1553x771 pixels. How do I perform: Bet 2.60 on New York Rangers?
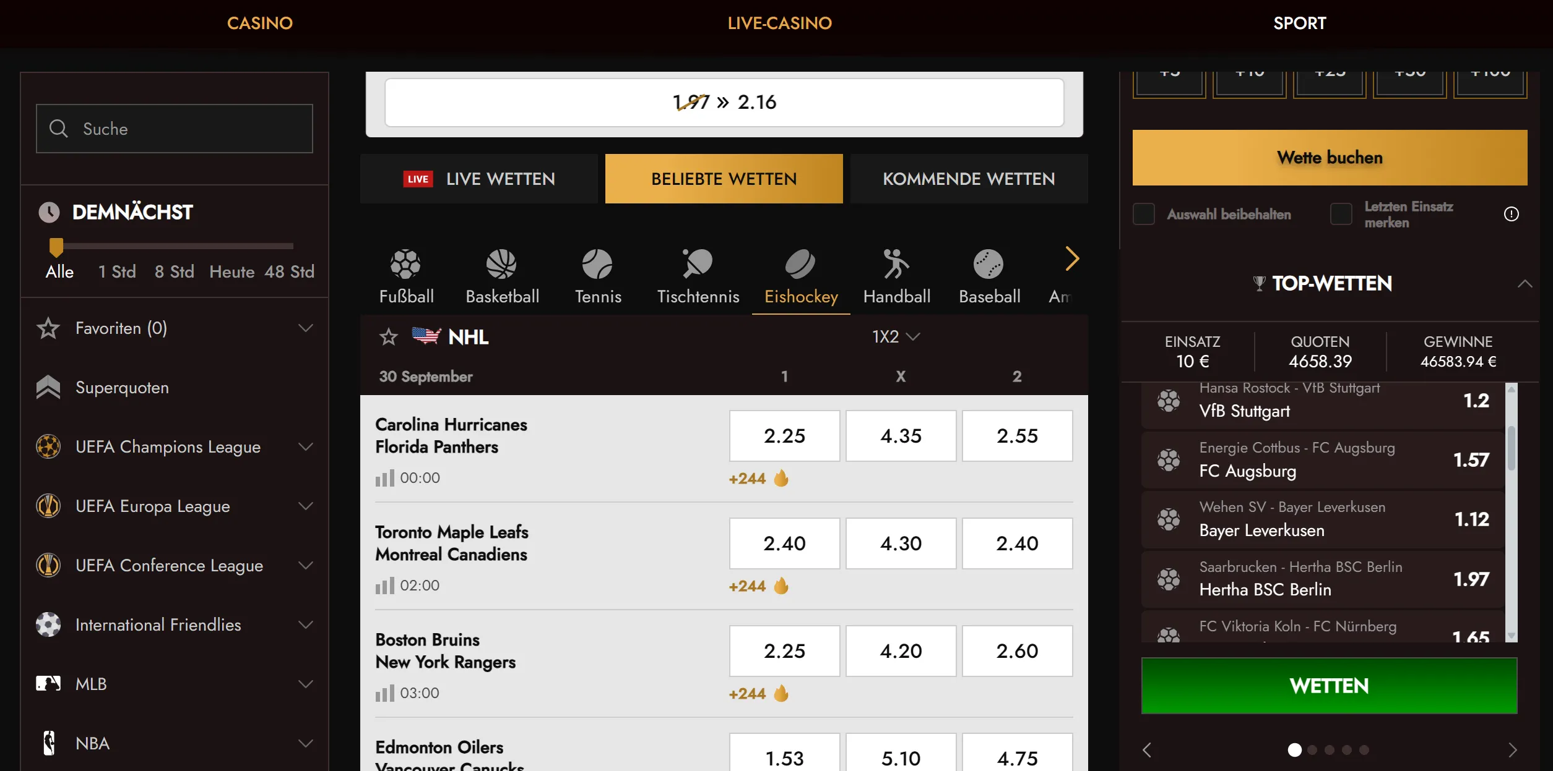coord(1017,651)
